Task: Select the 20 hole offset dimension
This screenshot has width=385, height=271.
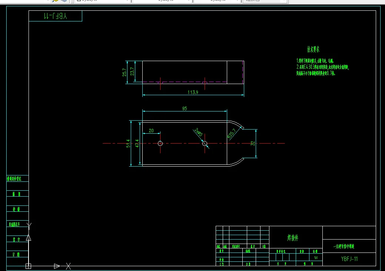Action: [x=151, y=130]
